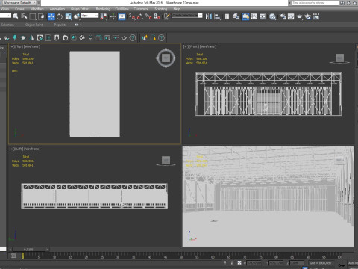Toggle 3D Snaps
The image size is (358, 269).
click(x=132, y=16)
